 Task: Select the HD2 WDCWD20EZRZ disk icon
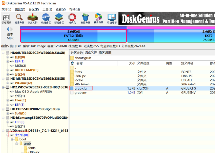(x=8, y=87)
